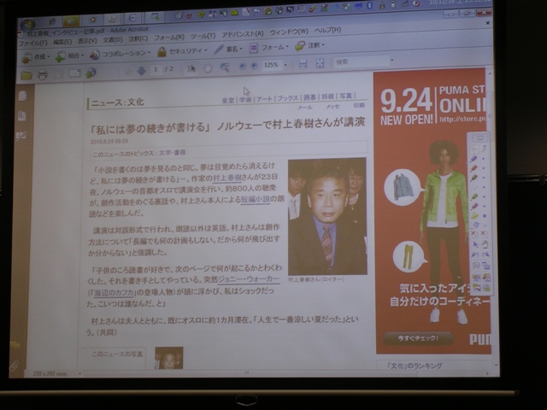Activate the Select tool cursor icon
The height and width of the screenshot is (410, 547).
pyautogui.click(x=191, y=68)
